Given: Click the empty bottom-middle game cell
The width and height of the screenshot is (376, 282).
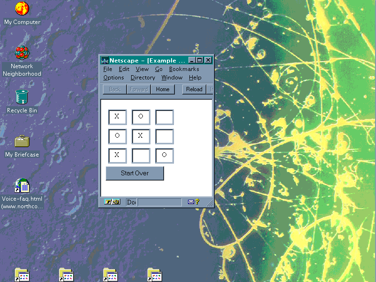Looking at the screenshot, I should point(141,156).
